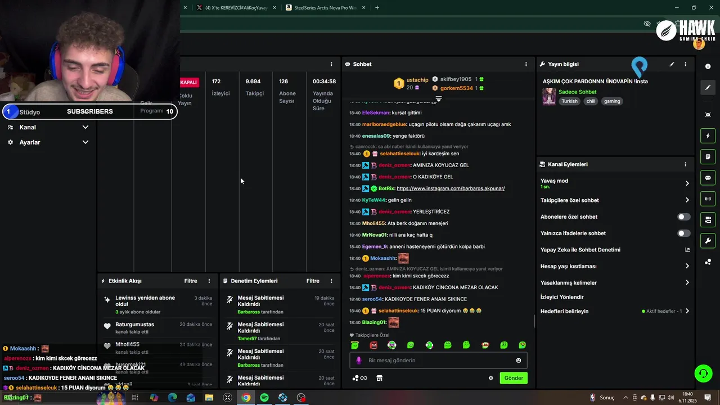Toggle the chat bubble panel icon
The width and height of the screenshot is (720, 405).
(708, 178)
